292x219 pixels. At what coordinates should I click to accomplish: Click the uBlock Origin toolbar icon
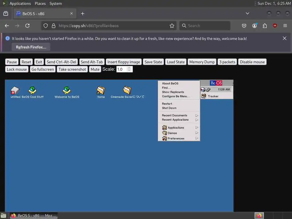tap(275, 26)
